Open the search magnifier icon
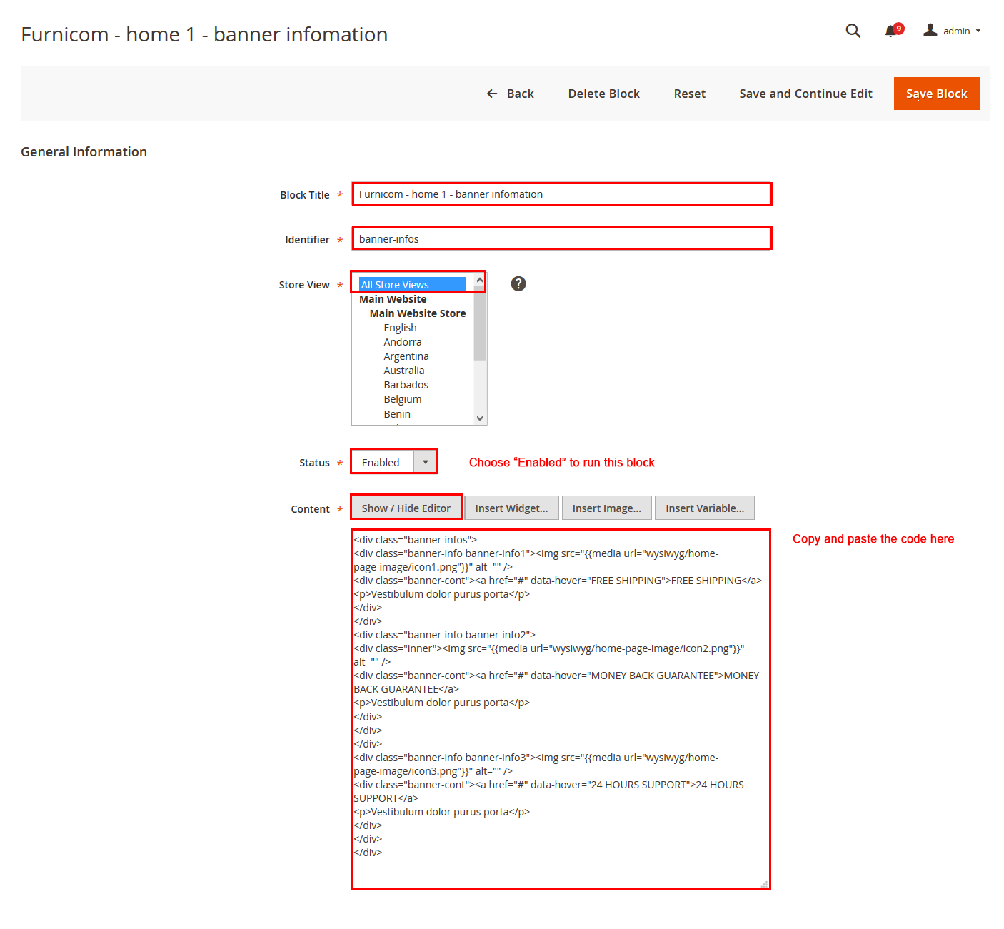 tap(853, 31)
